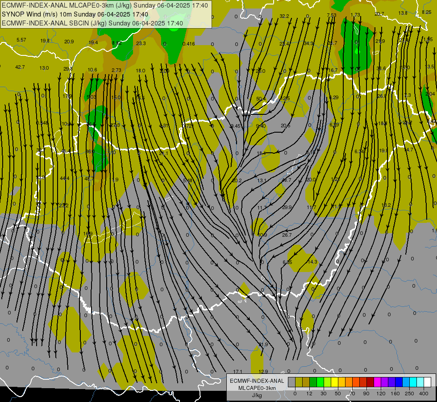Viewport: 437px width, 402px height.
Task: Click the map value 23.2
Action: (x=64, y=205)
